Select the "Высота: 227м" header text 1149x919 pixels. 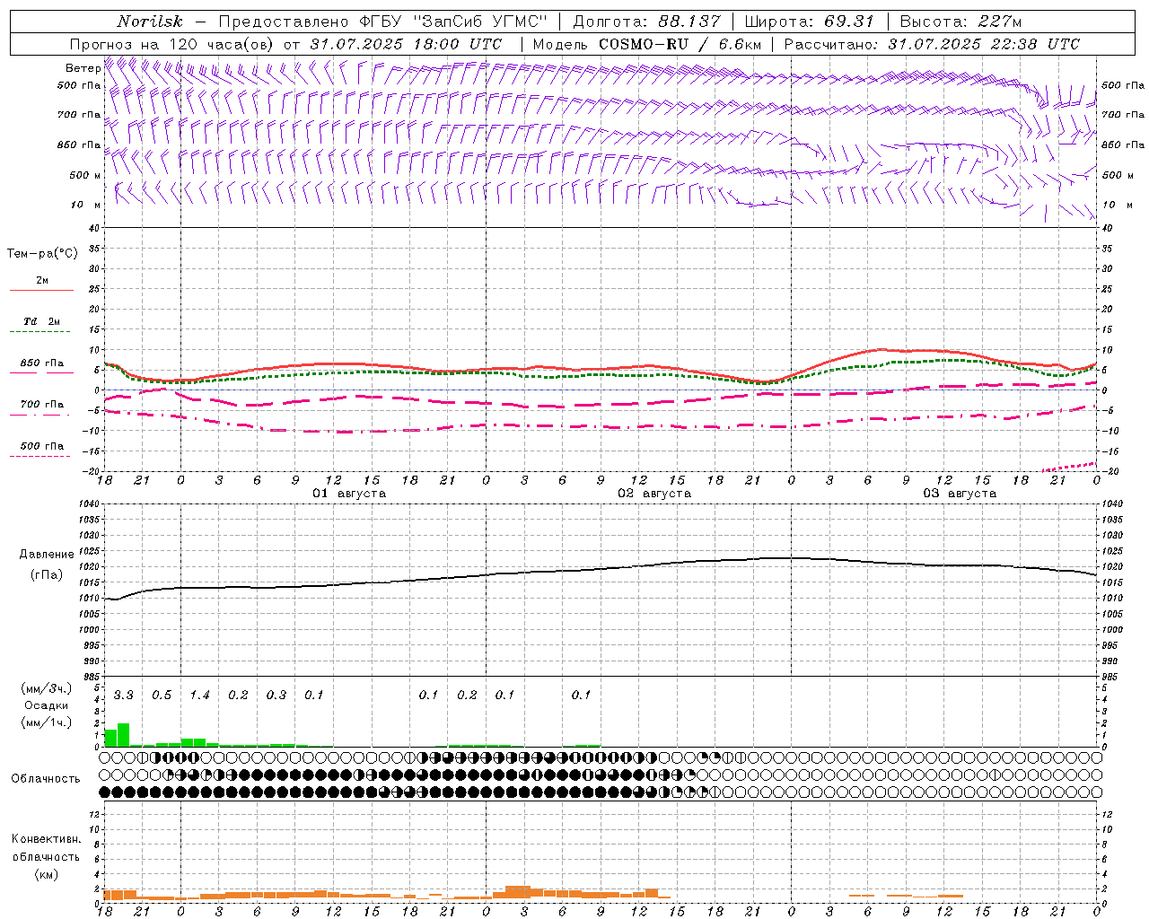point(960,22)
